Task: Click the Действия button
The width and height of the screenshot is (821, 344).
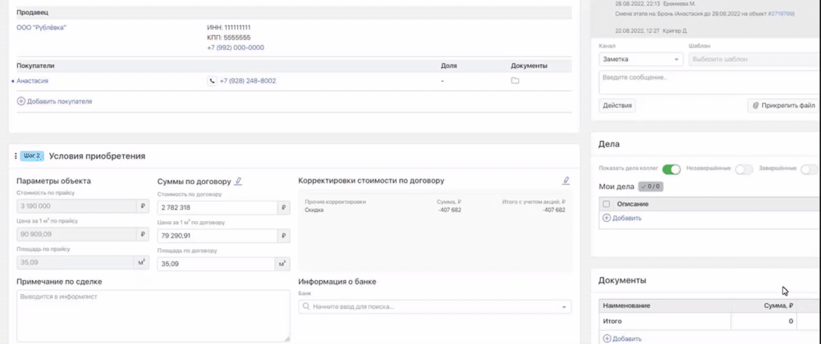Action: coord(617,106)
